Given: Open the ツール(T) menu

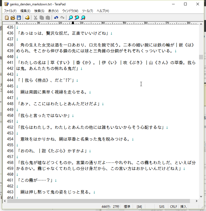Looking at the screenshot, I should [87, 11].
